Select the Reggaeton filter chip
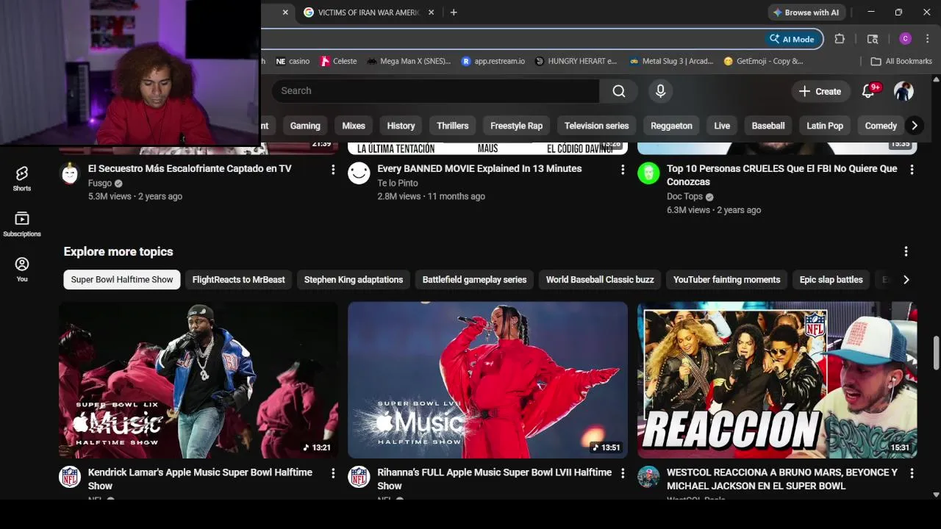The width and height of the screenshot is (941, 529). 671,126
